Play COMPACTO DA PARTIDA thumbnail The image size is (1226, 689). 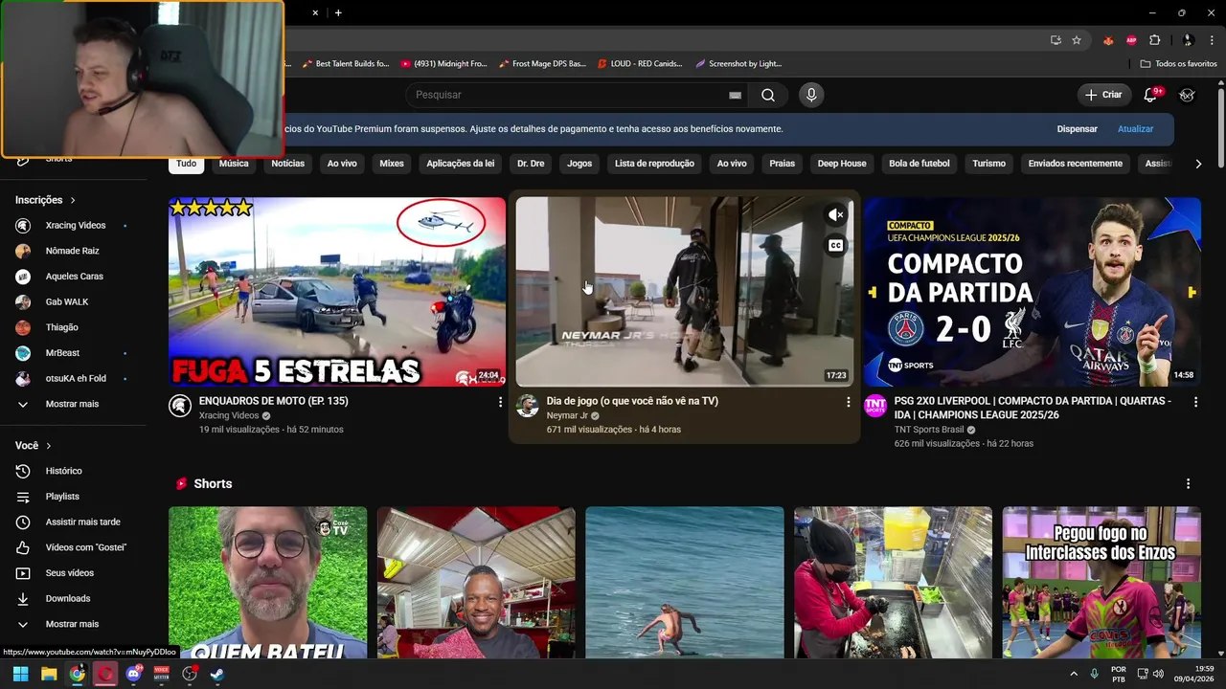pyautogui.click(x=1033, y=292)
